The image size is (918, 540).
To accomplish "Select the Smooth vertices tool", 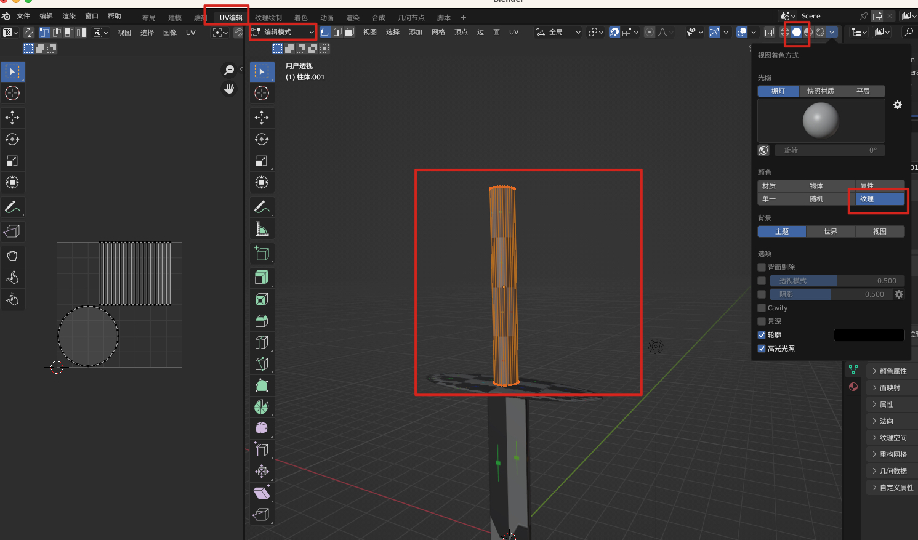I will pos(262,428).
